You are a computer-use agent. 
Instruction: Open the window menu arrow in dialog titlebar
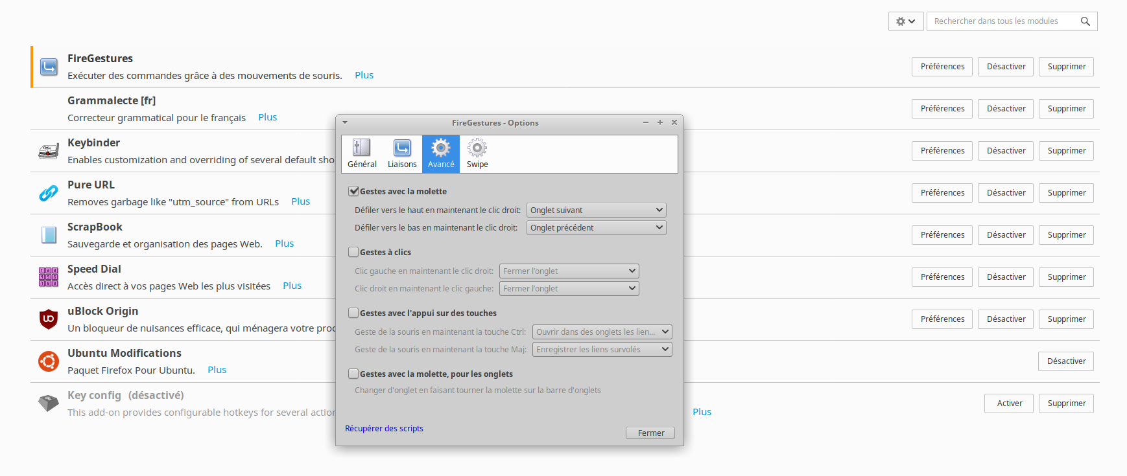345,122
